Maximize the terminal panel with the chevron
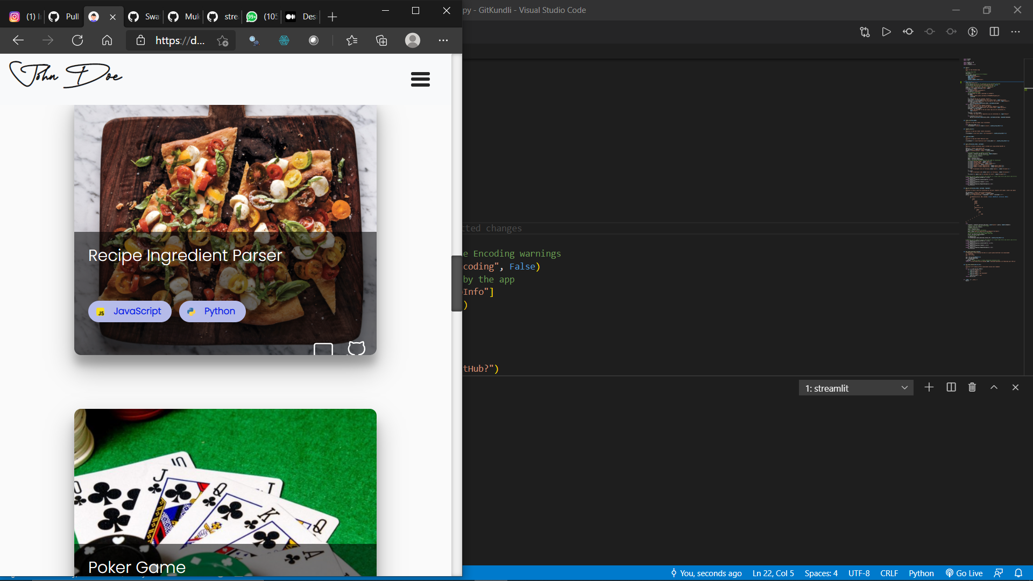This screenshot has height=581, width=1033. pos(994,387)
